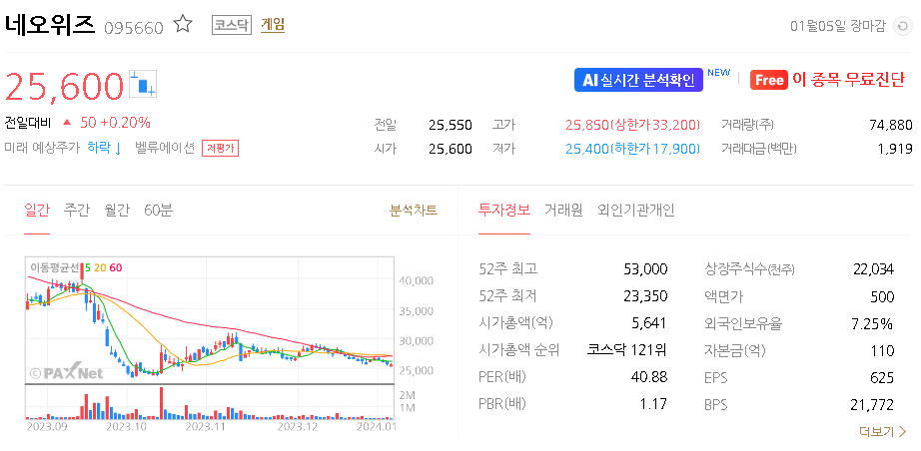Switch to the 거래원 tab
Screen dimensions: 921x451
(563, 210)
